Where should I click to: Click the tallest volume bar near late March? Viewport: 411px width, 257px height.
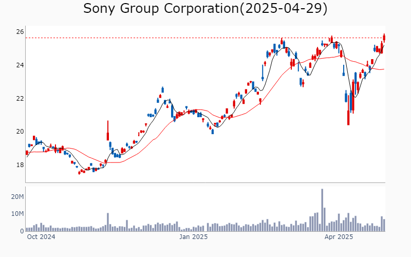point(322,210)
